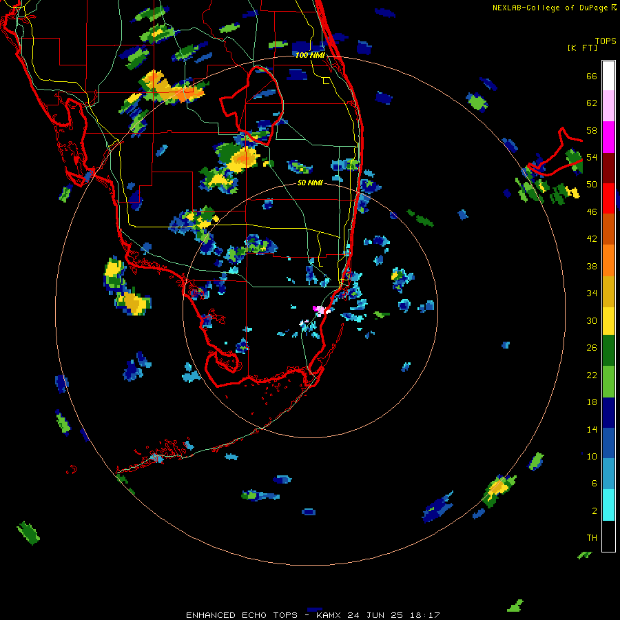620x620 pixels.
Task: Click the dark green legend color band
Action: [608, 351]
